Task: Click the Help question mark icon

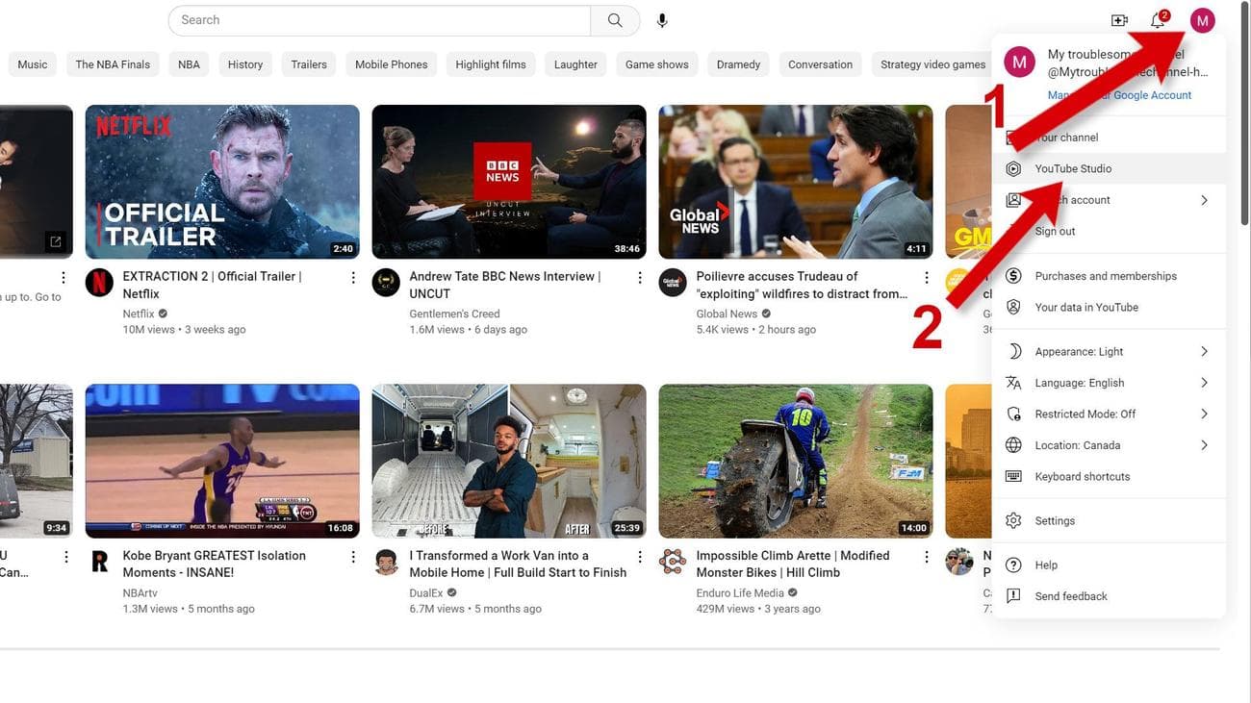Action: pyautogui.click(x=1013, y=565)
